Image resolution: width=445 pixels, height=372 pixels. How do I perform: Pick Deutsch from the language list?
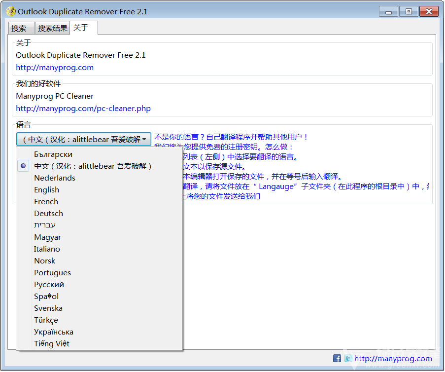(100, 214)
